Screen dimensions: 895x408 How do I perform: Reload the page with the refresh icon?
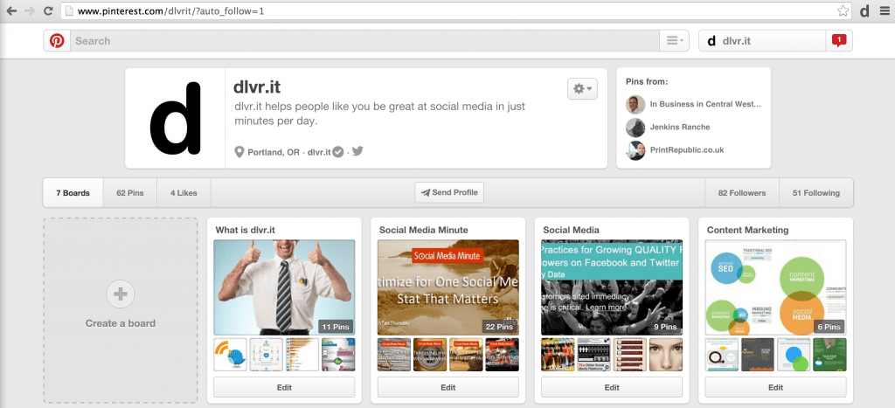tap(48, 10)
